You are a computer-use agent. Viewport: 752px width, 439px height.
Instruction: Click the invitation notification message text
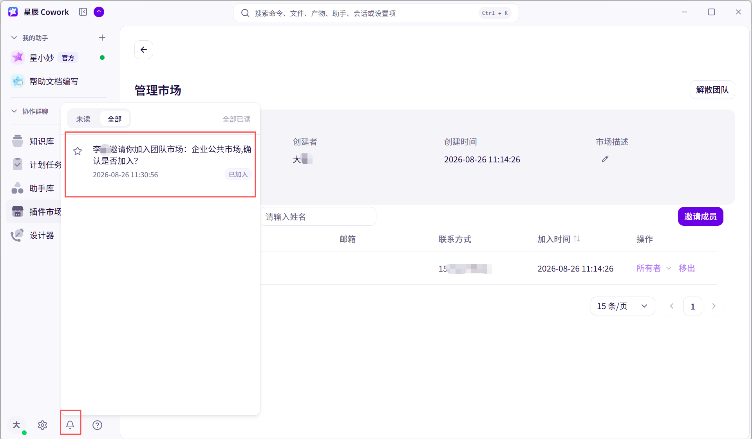pos(172,155)
